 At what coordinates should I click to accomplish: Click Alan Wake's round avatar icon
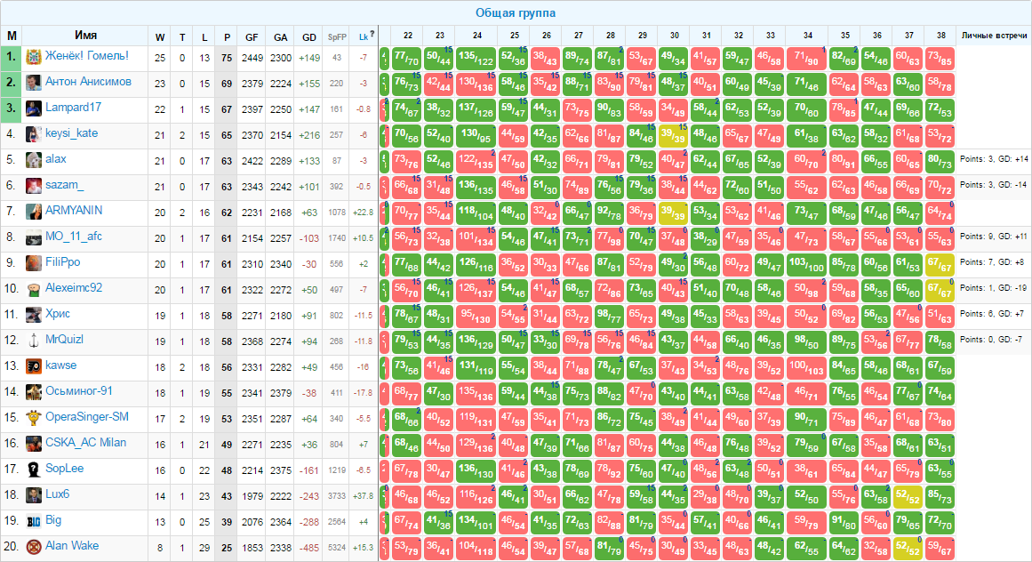tap(34, 547)
